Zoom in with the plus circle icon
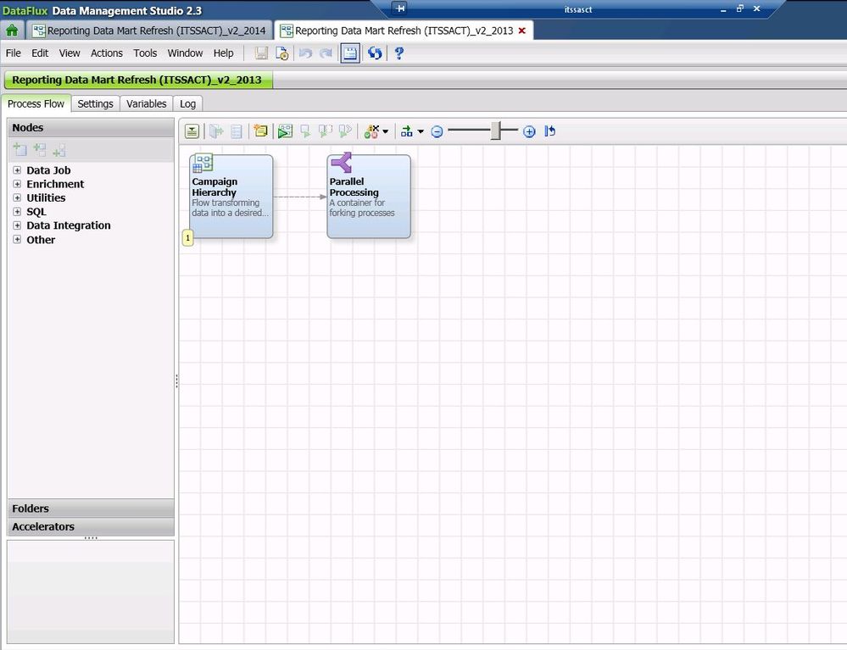Viewport: 847px width, 650px height. pyautogui.click(x=529, y=131)
